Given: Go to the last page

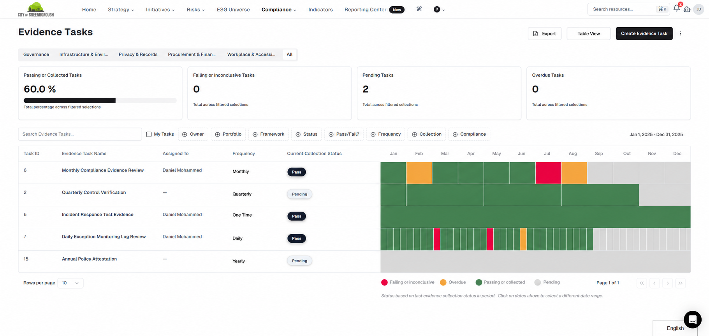Looking at the screenshot, I should (x=681, y=283).
